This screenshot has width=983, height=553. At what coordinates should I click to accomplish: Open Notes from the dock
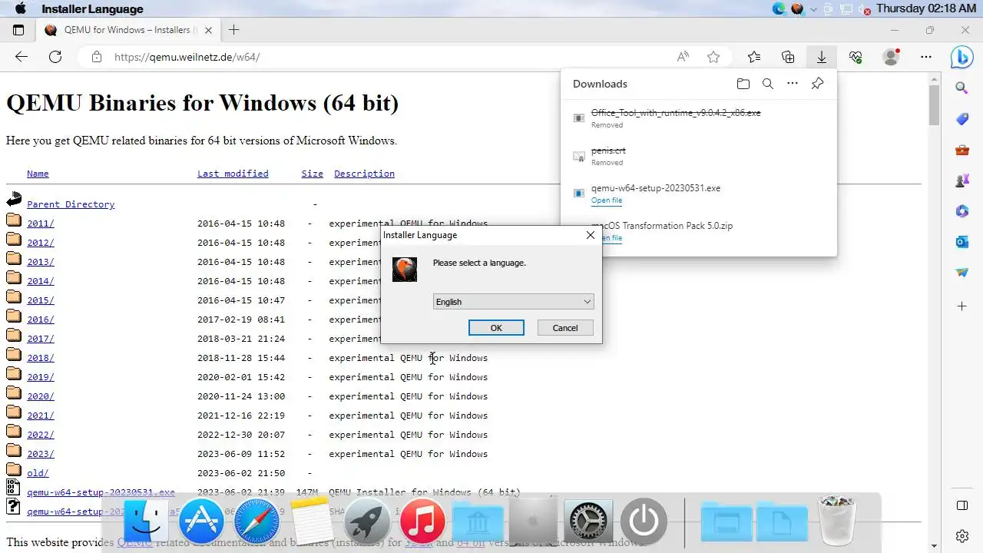point(311,522)
